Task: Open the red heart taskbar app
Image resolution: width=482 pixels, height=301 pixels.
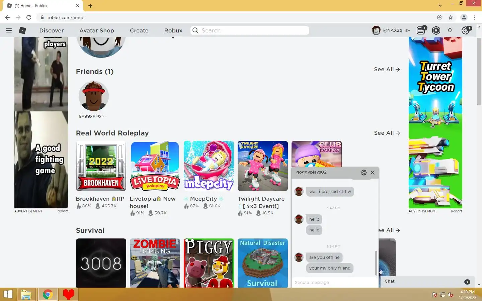Action: click(x=69, y=295)
